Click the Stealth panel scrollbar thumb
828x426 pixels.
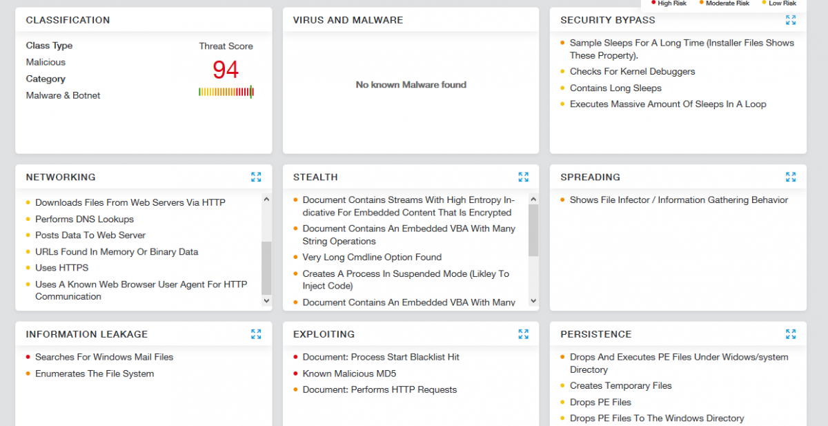533,230
